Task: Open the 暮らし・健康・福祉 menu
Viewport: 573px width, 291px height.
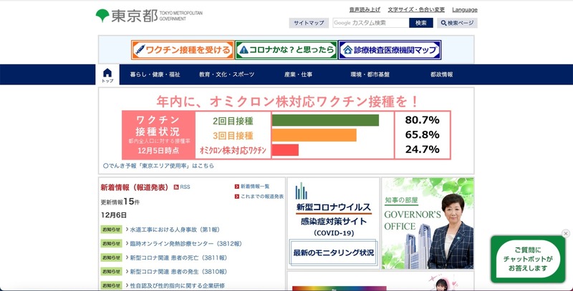Action: pos(155,75)
